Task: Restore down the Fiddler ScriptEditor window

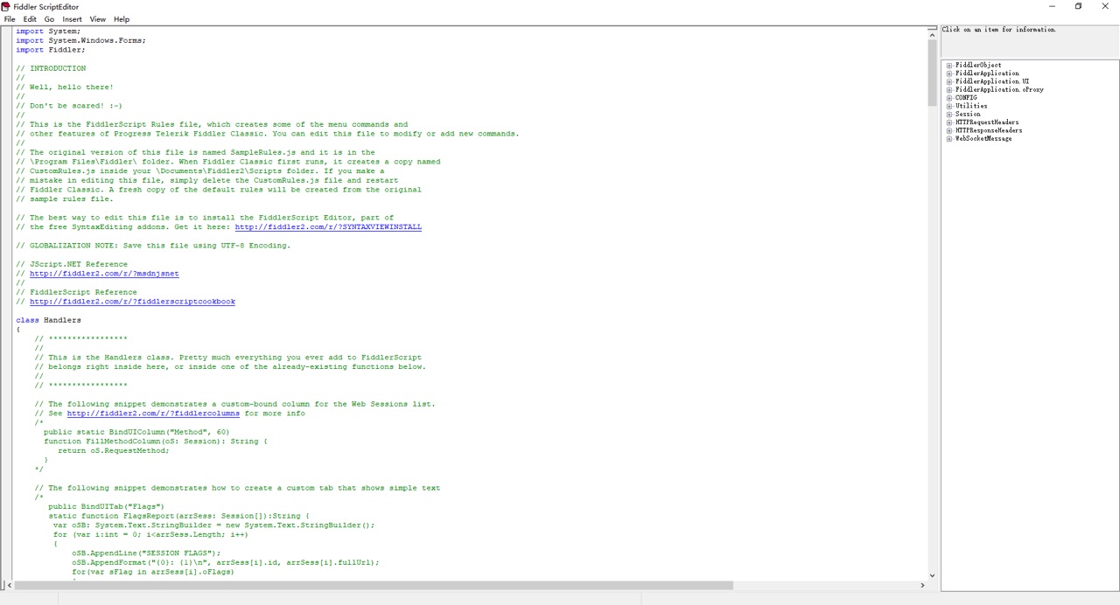Action: click(1078, 6)
